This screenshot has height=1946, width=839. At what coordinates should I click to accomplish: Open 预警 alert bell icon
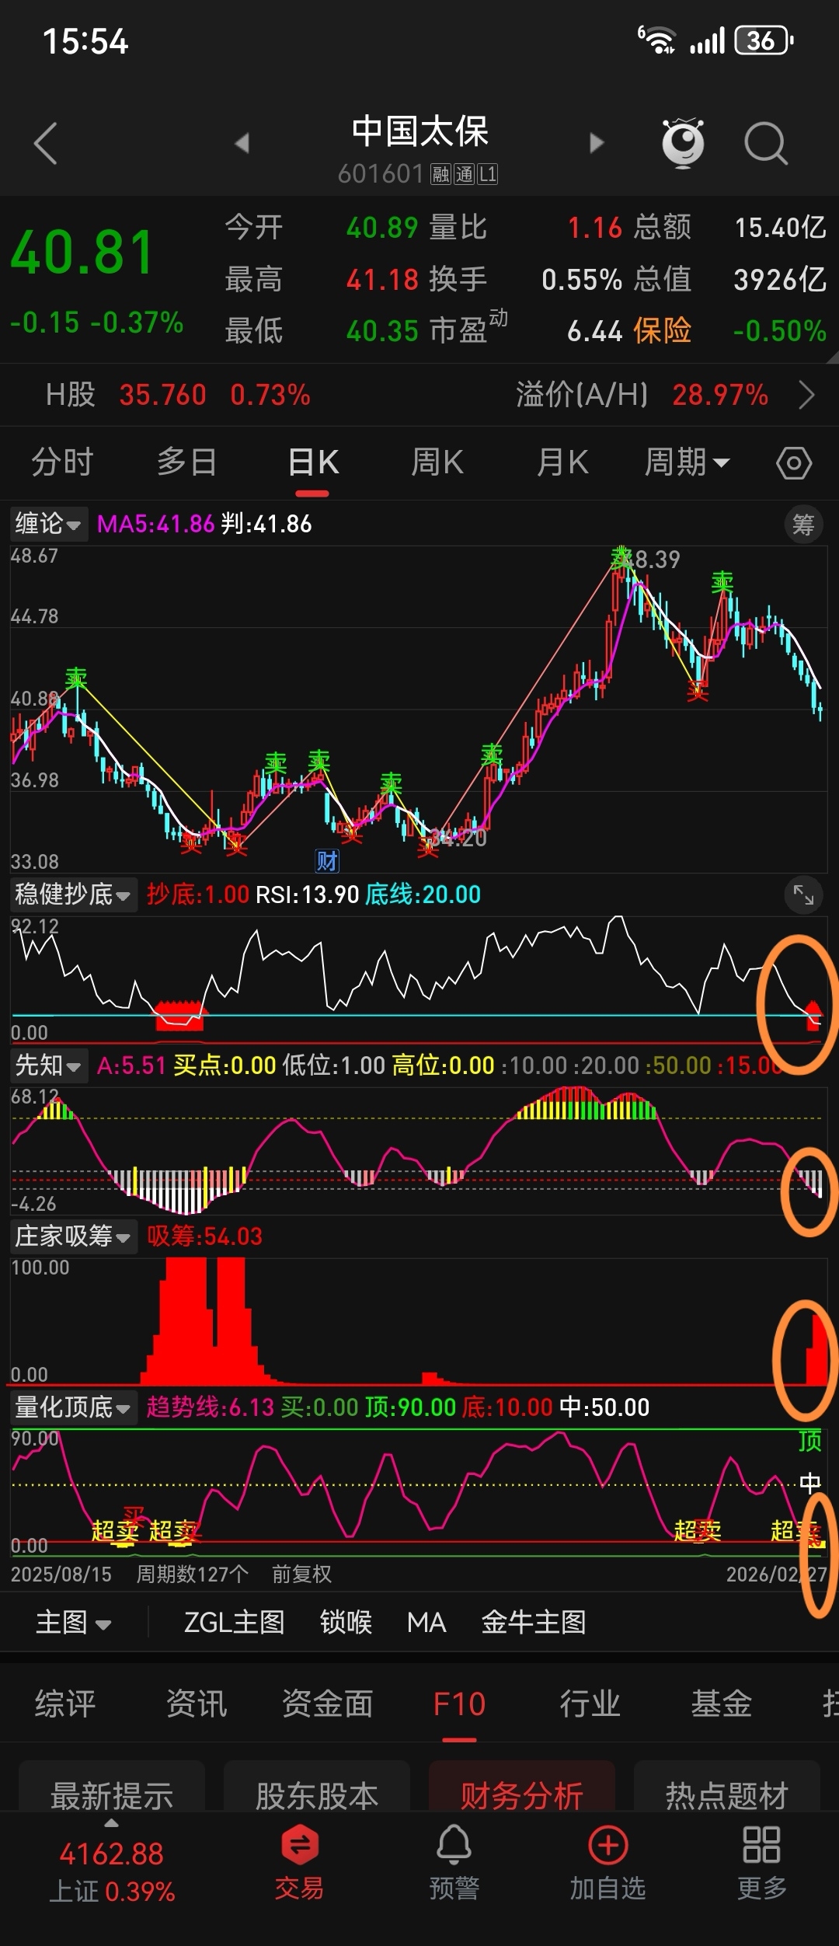(x=454, y=1862)
